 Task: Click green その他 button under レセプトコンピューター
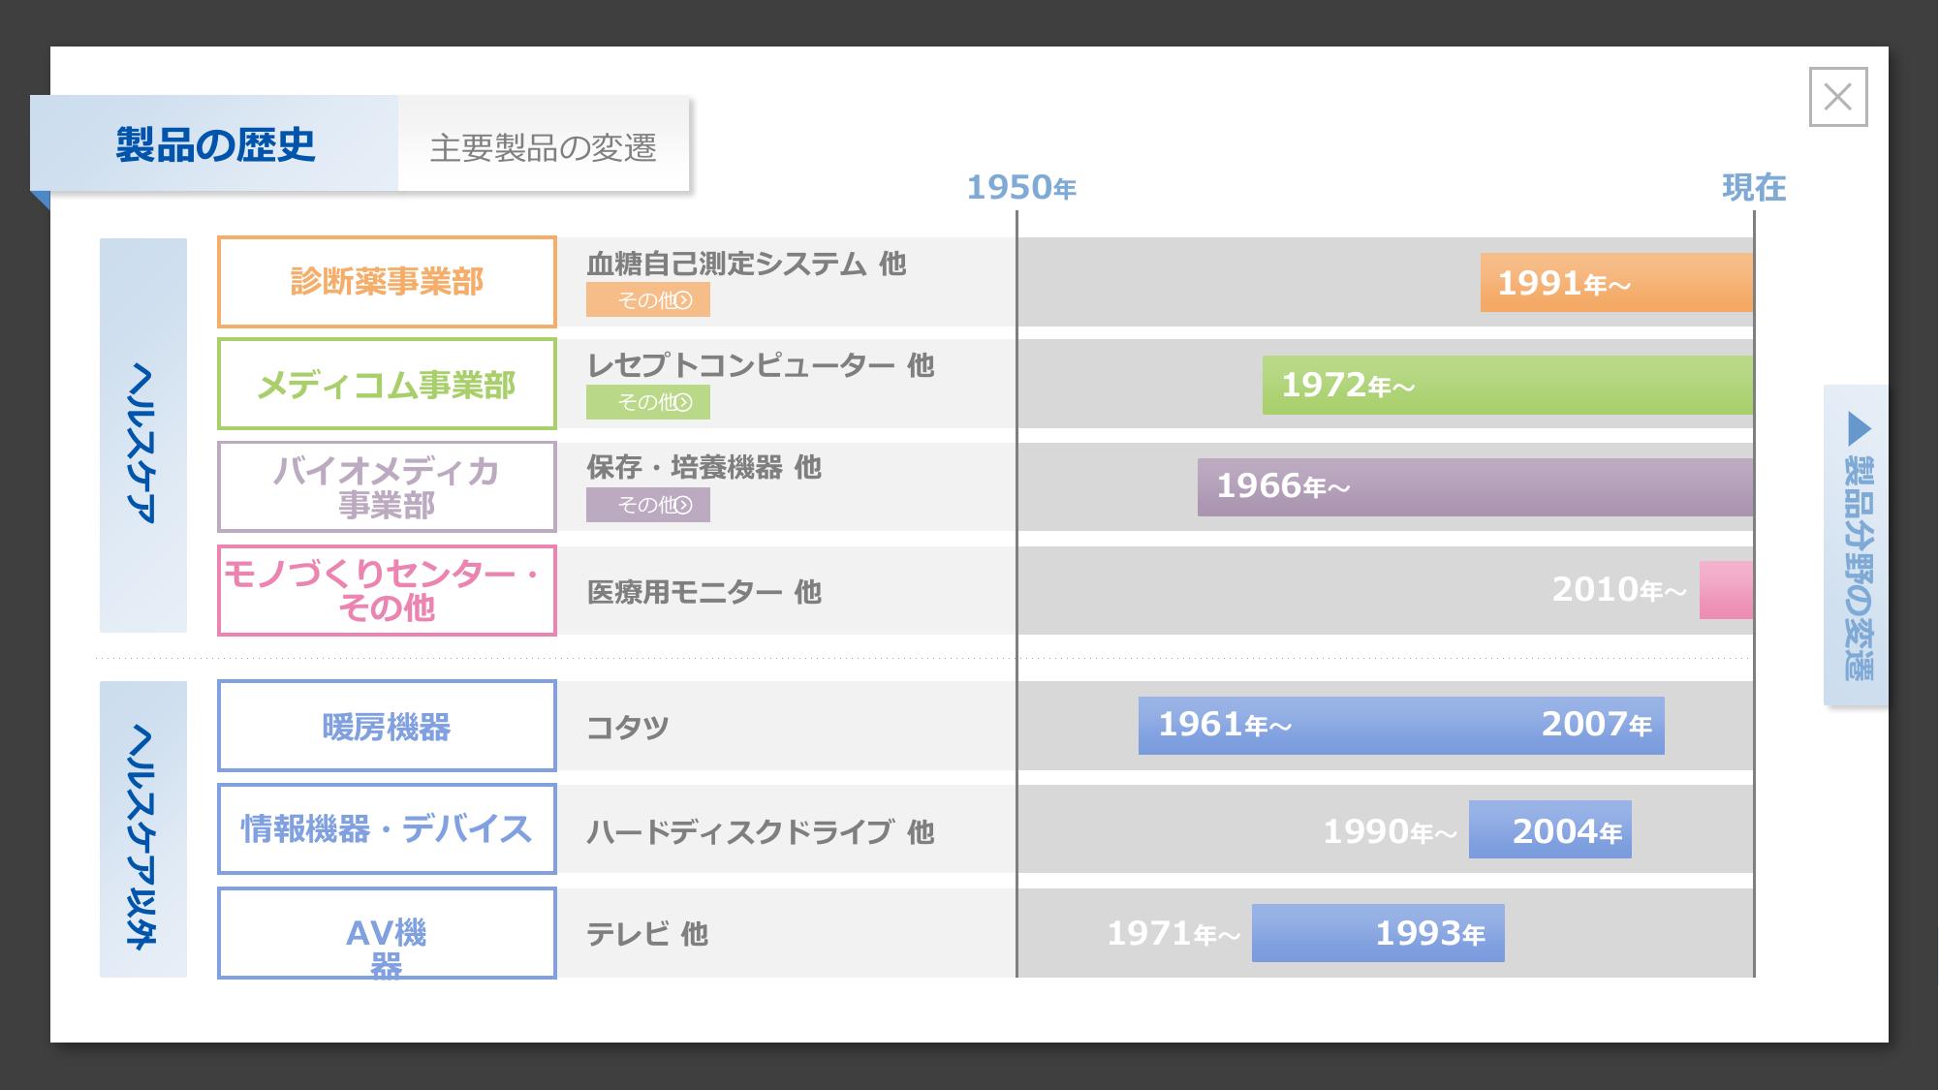(x=647, y=402)
